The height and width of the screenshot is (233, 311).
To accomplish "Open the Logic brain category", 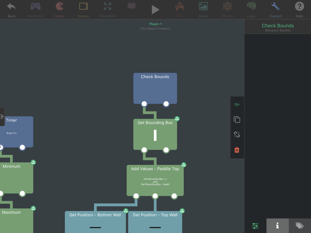I will click(x=251, y=9).
